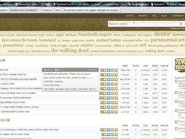Click blue download icon in 464.25 MB row

point(109,79)
